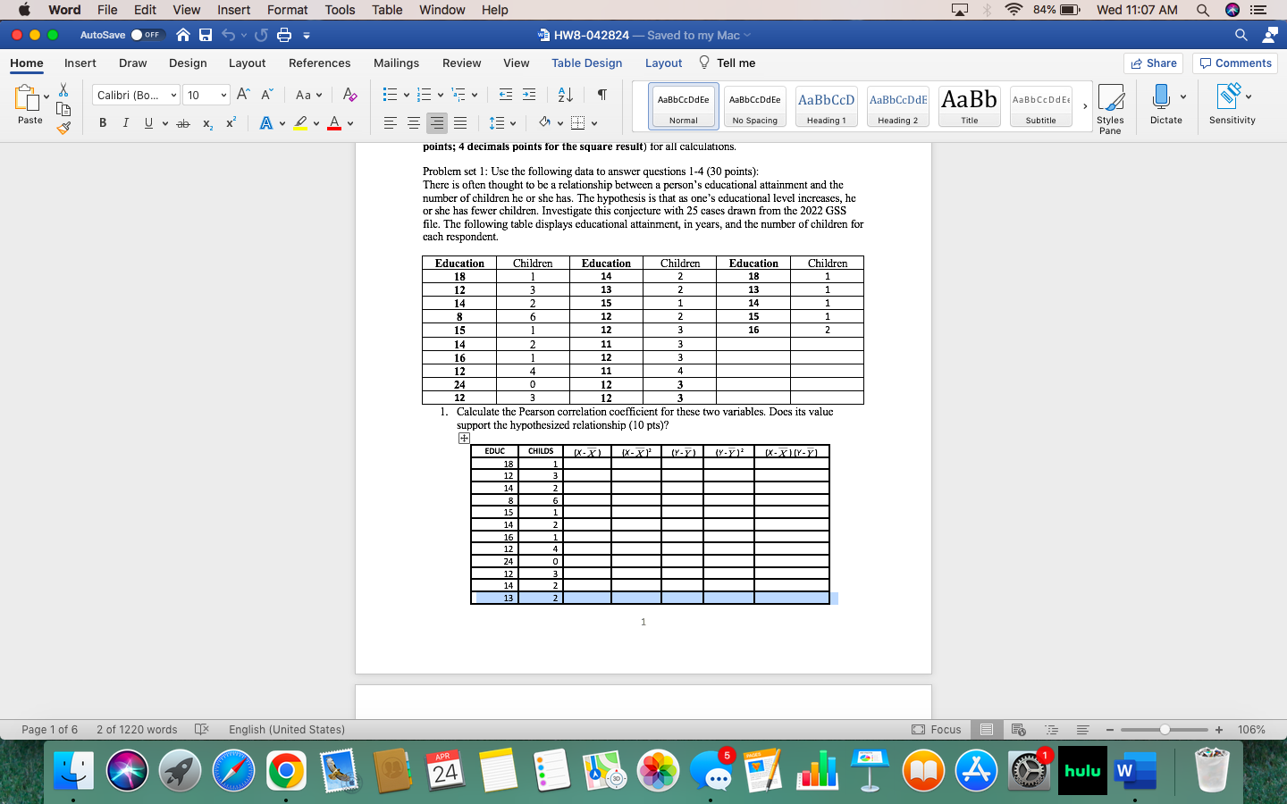Apply italic formatting
Screen dimensions: 1287x804
(125, 122)
